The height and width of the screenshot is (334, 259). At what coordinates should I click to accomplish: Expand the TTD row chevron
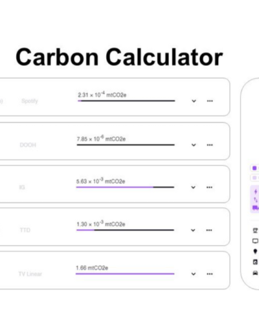[x=193, y=230]
